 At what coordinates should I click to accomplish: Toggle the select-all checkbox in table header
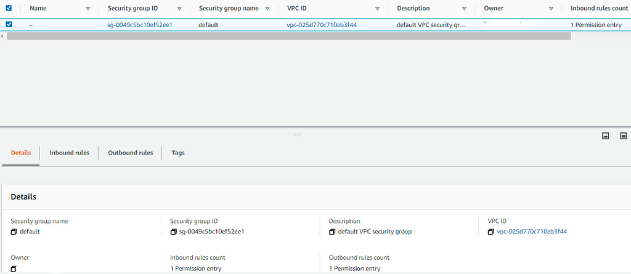click(9, 8)
